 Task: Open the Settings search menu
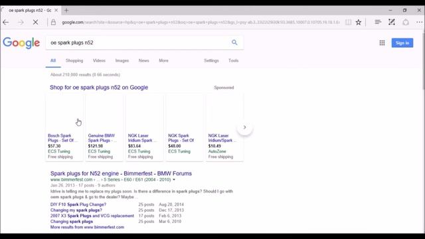211,60
